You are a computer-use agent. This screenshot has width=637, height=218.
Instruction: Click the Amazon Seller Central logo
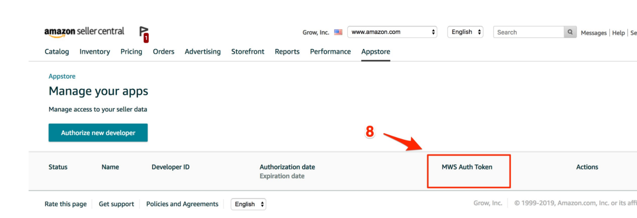[84, 32]
